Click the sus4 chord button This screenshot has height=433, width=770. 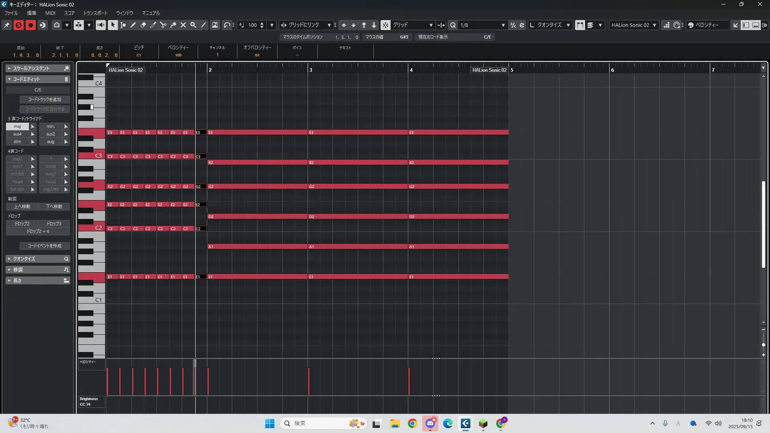click(17, 134)
